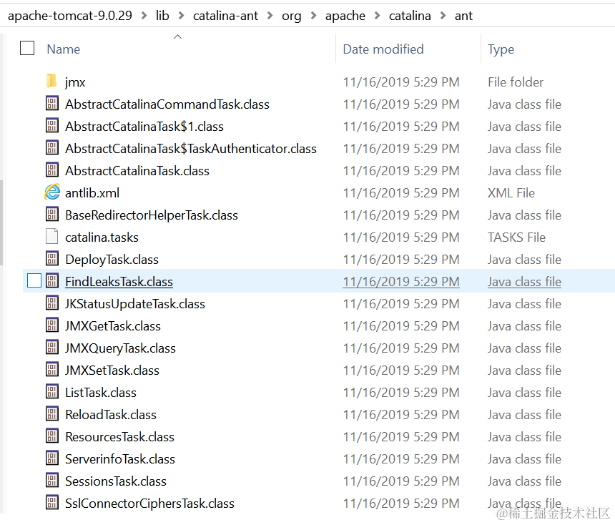615x525 pixels.
Task: Select file name SslConnectorCiphersTask.class
Action: (149, 504)
